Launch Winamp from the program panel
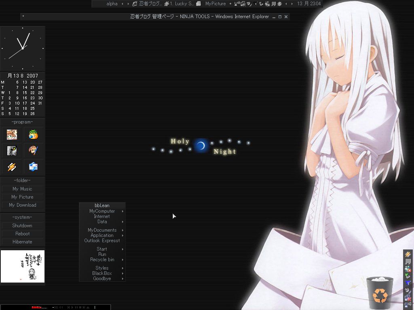The width and height of the screenshot is (414, 310). 12,167
